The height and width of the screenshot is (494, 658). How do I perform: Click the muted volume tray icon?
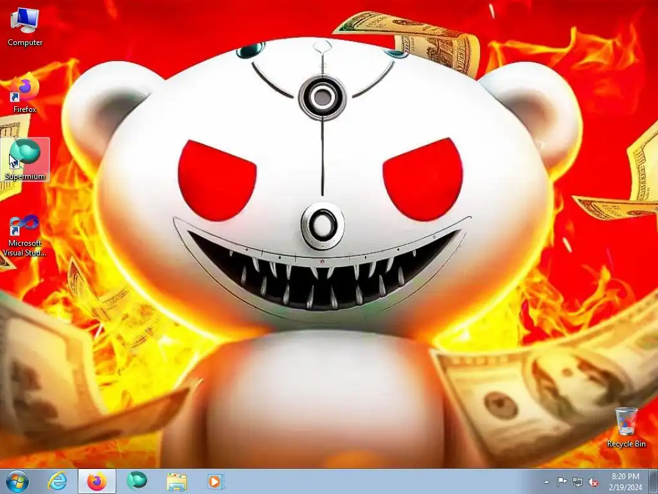click(x=593, y=482)
